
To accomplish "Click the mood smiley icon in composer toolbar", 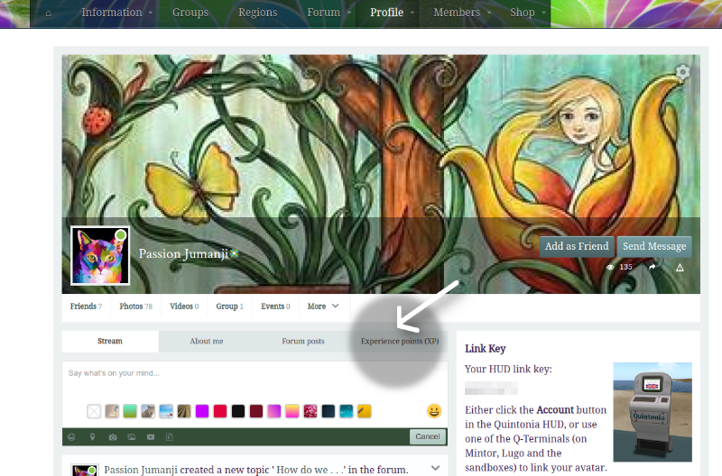I will point(72,437).
